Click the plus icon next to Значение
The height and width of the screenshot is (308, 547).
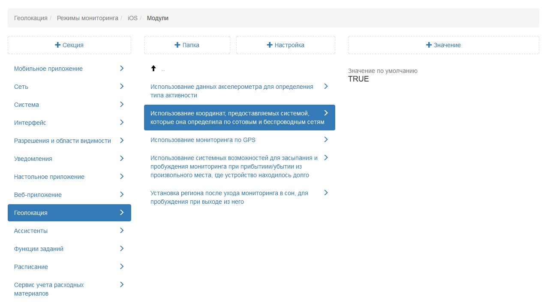coord(429,45)
